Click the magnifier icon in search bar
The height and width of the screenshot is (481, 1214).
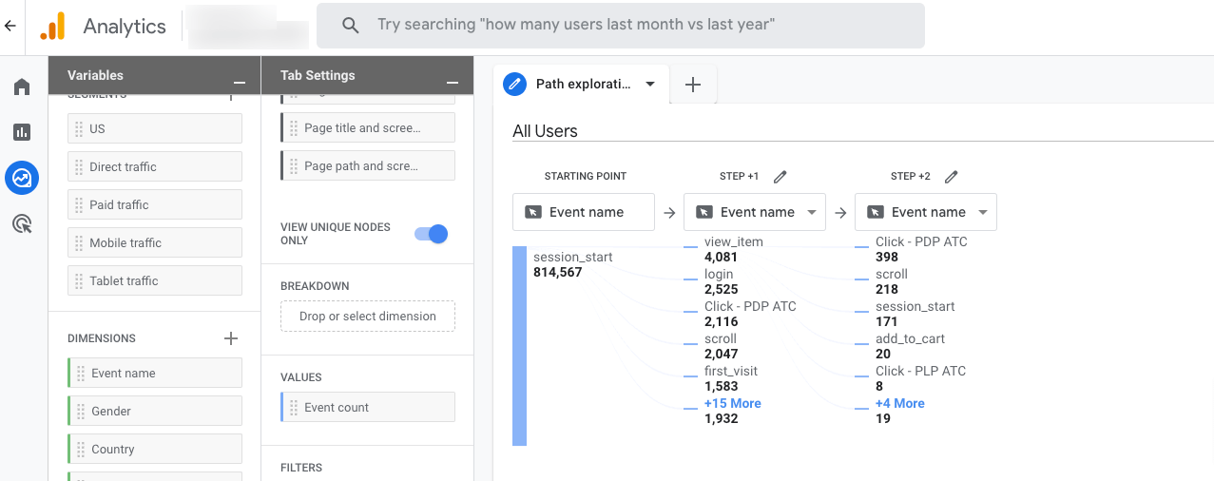350,26
